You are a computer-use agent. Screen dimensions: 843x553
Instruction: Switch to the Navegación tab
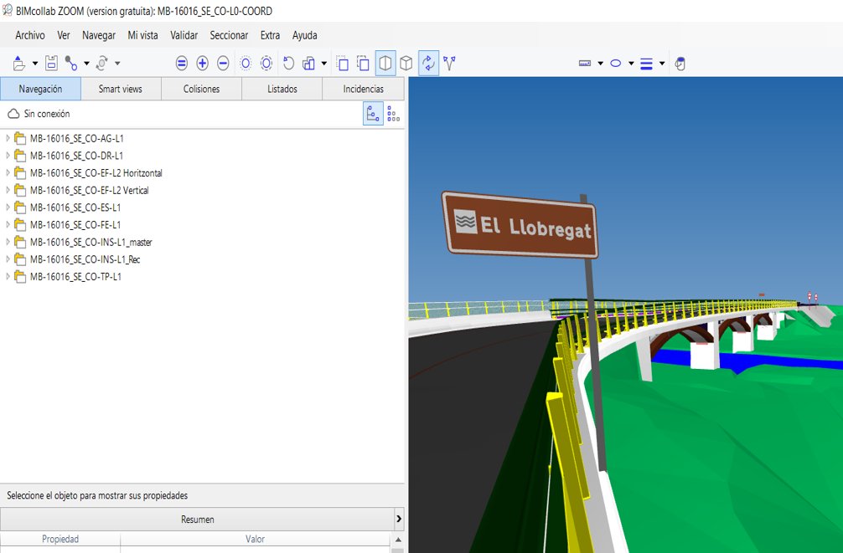coord(40,89)
